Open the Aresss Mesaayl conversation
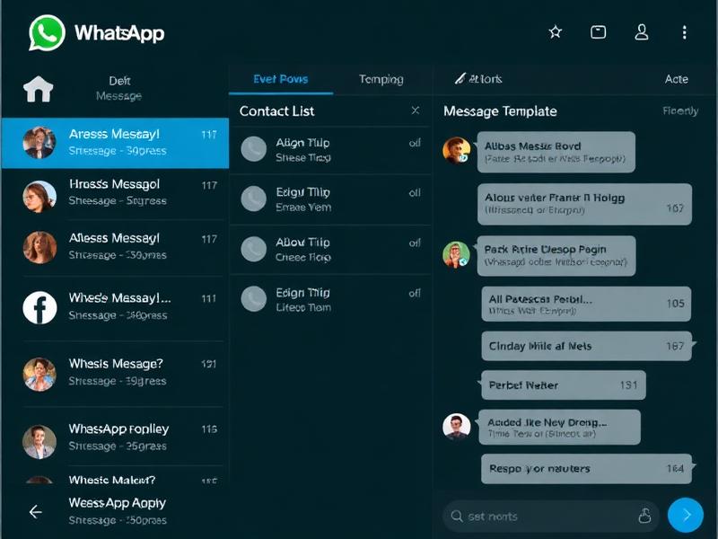The height and width of the screenshot is (539, 718). click(x=115, y=143)
